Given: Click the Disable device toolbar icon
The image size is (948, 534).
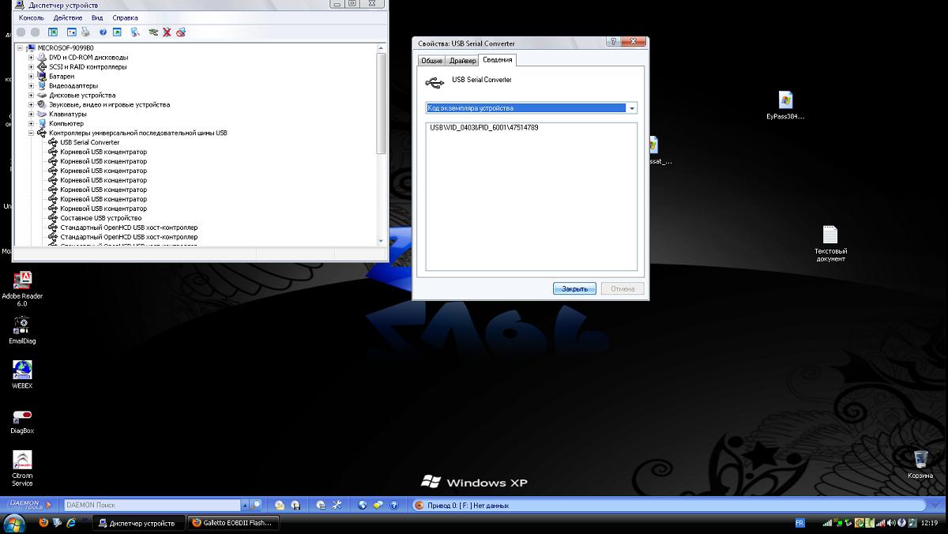Looking at the screenshot, I should tap(181, 32).
